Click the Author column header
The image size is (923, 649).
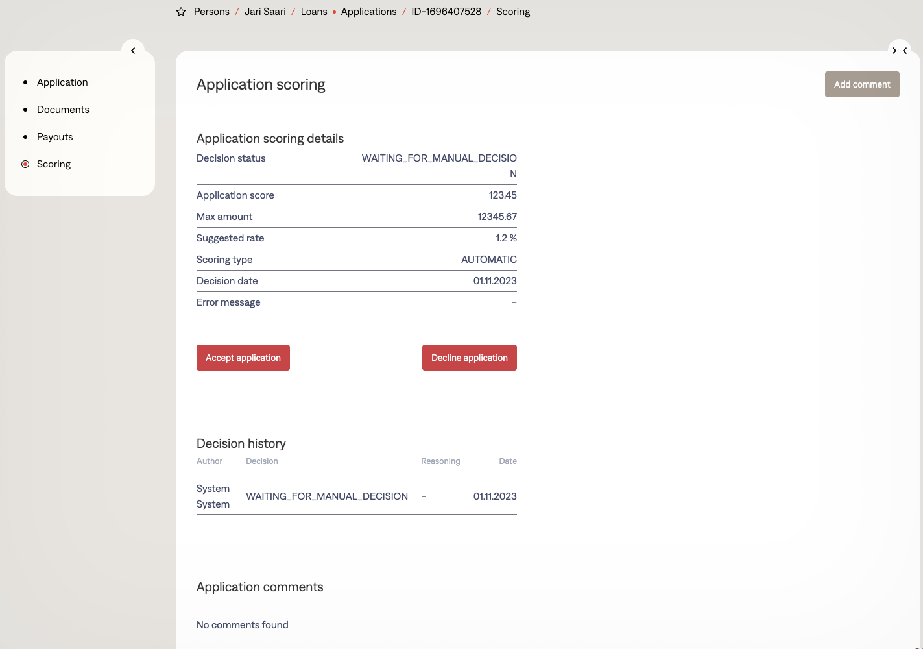click(210, 461)
